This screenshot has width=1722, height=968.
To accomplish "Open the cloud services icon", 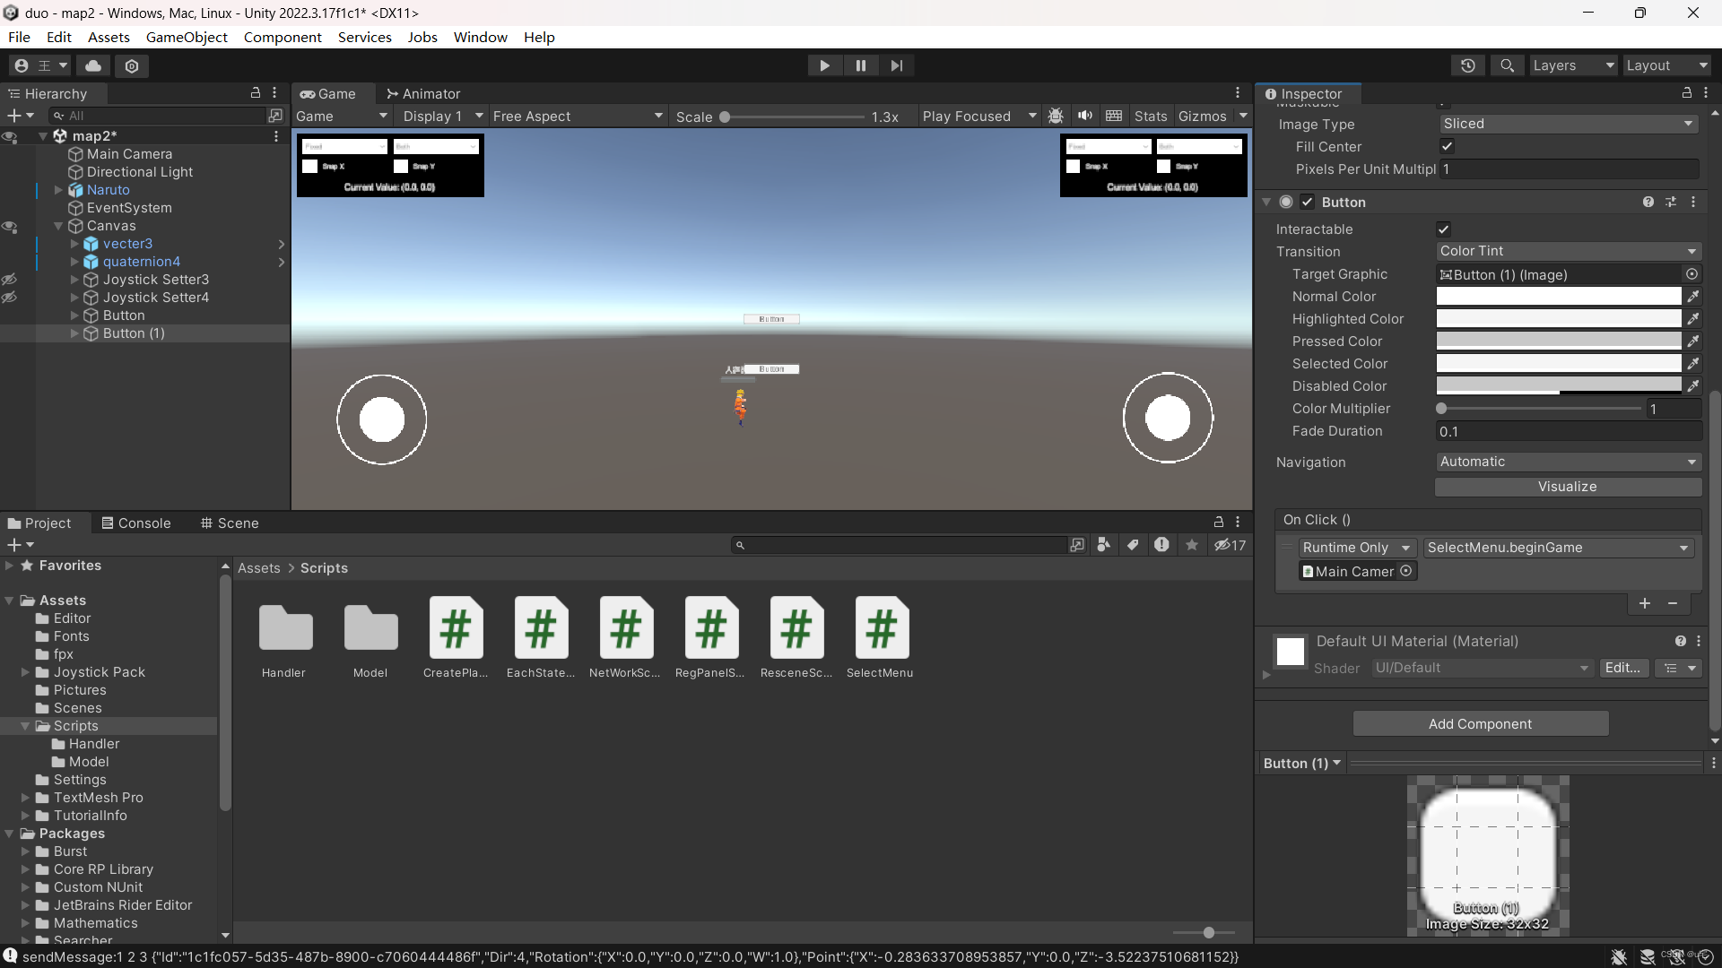I will click(93, 65).
